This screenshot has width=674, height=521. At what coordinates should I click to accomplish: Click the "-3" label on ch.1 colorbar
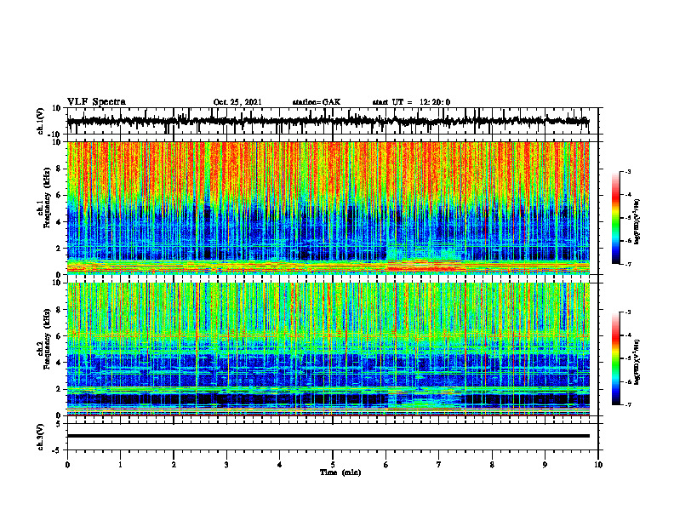tap(627, 171)
